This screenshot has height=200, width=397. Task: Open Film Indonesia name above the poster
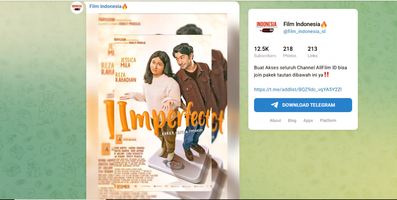tap(105, 6)
